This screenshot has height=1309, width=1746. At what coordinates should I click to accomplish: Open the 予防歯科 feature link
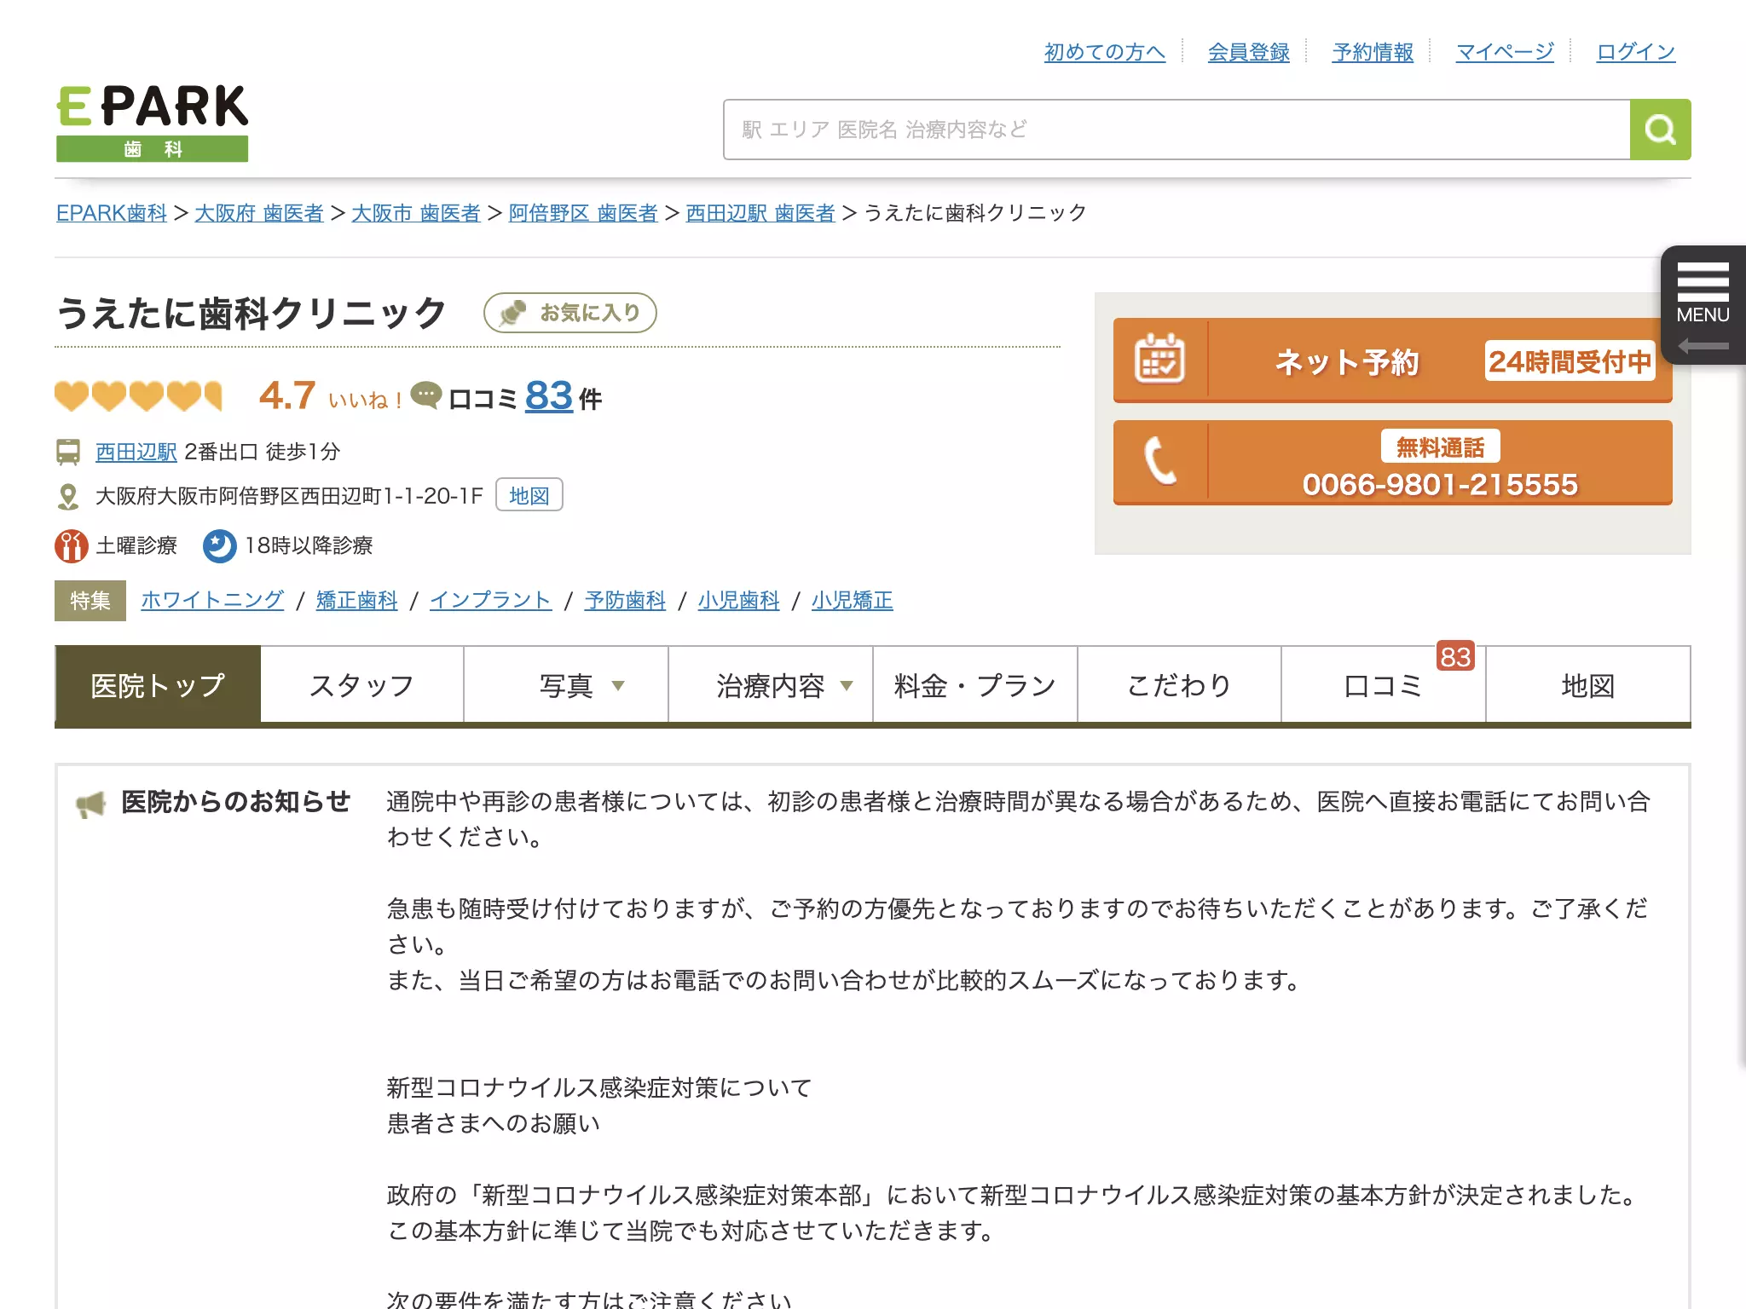coord(626,600)
